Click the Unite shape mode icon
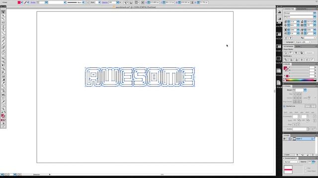The image size is (318, 178). pyautogui.click(x=286, y=53)
